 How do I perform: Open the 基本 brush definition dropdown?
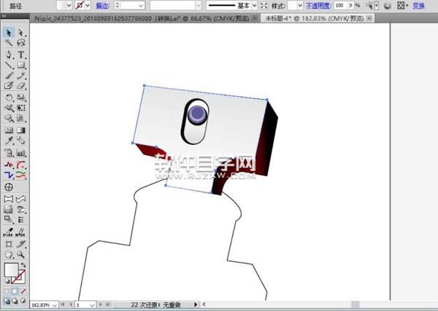coord(254,5)
